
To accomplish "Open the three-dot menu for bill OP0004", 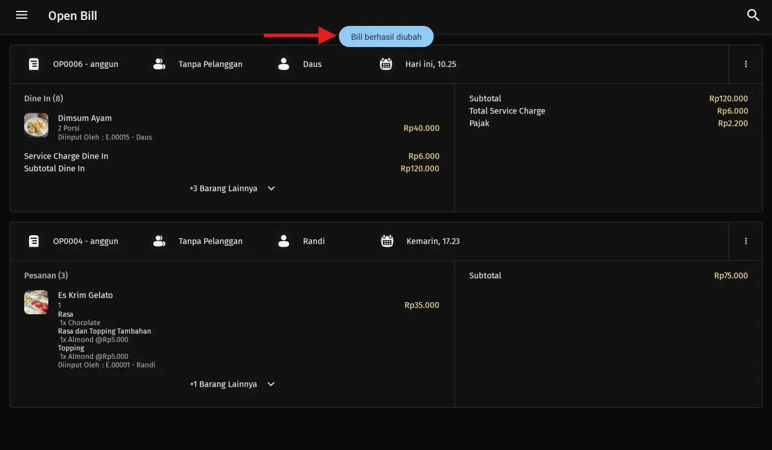I will coord(745,241).
